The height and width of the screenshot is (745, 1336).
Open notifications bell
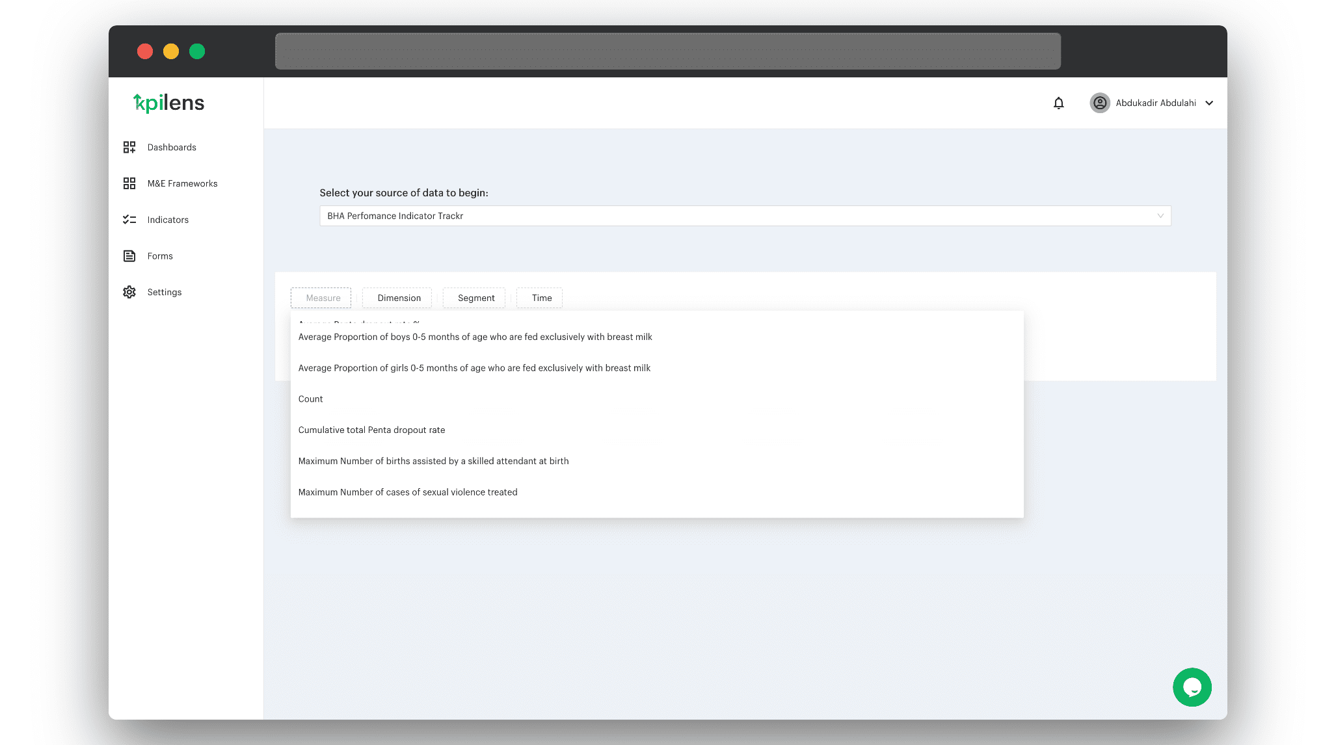coord(1058,103)
